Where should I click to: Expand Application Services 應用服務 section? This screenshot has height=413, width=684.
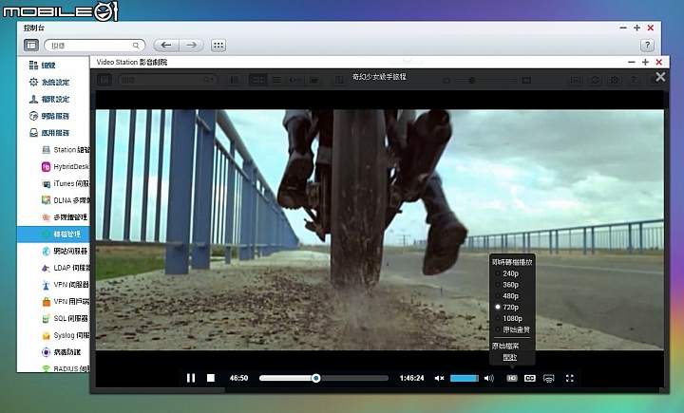(x=49, y=133)
